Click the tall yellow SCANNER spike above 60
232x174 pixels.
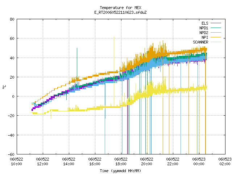(x=114, y=71)
